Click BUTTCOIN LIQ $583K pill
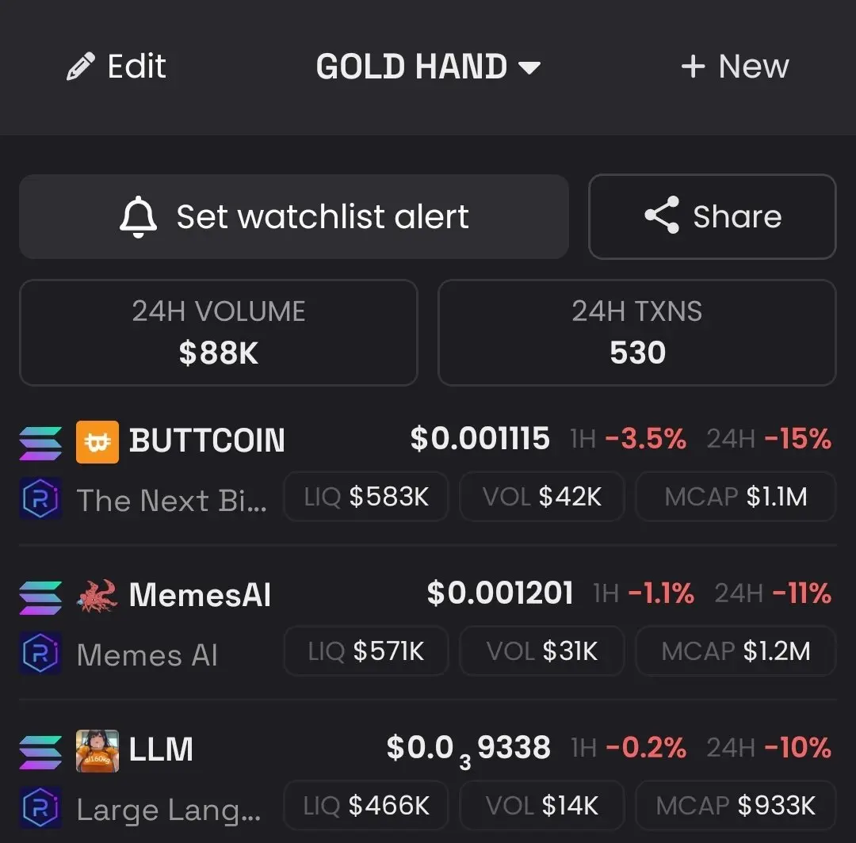The width and height of the screenshot is (856, 843). [x=365, y=497]
